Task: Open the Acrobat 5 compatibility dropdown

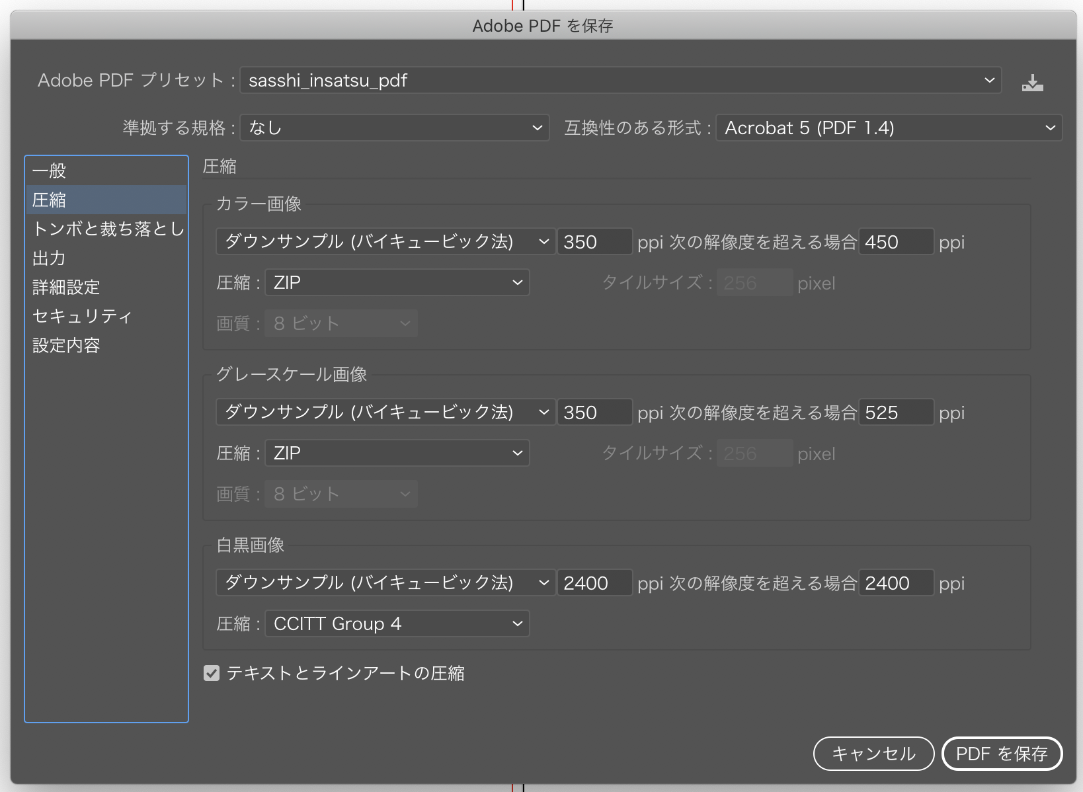Action: (x=889, y=128)
